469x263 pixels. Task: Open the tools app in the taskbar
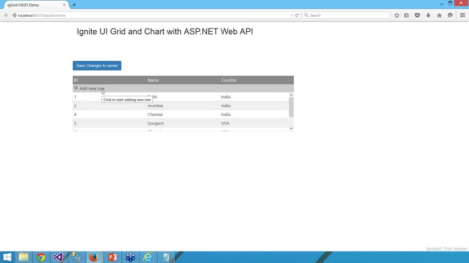coord(76,257)
